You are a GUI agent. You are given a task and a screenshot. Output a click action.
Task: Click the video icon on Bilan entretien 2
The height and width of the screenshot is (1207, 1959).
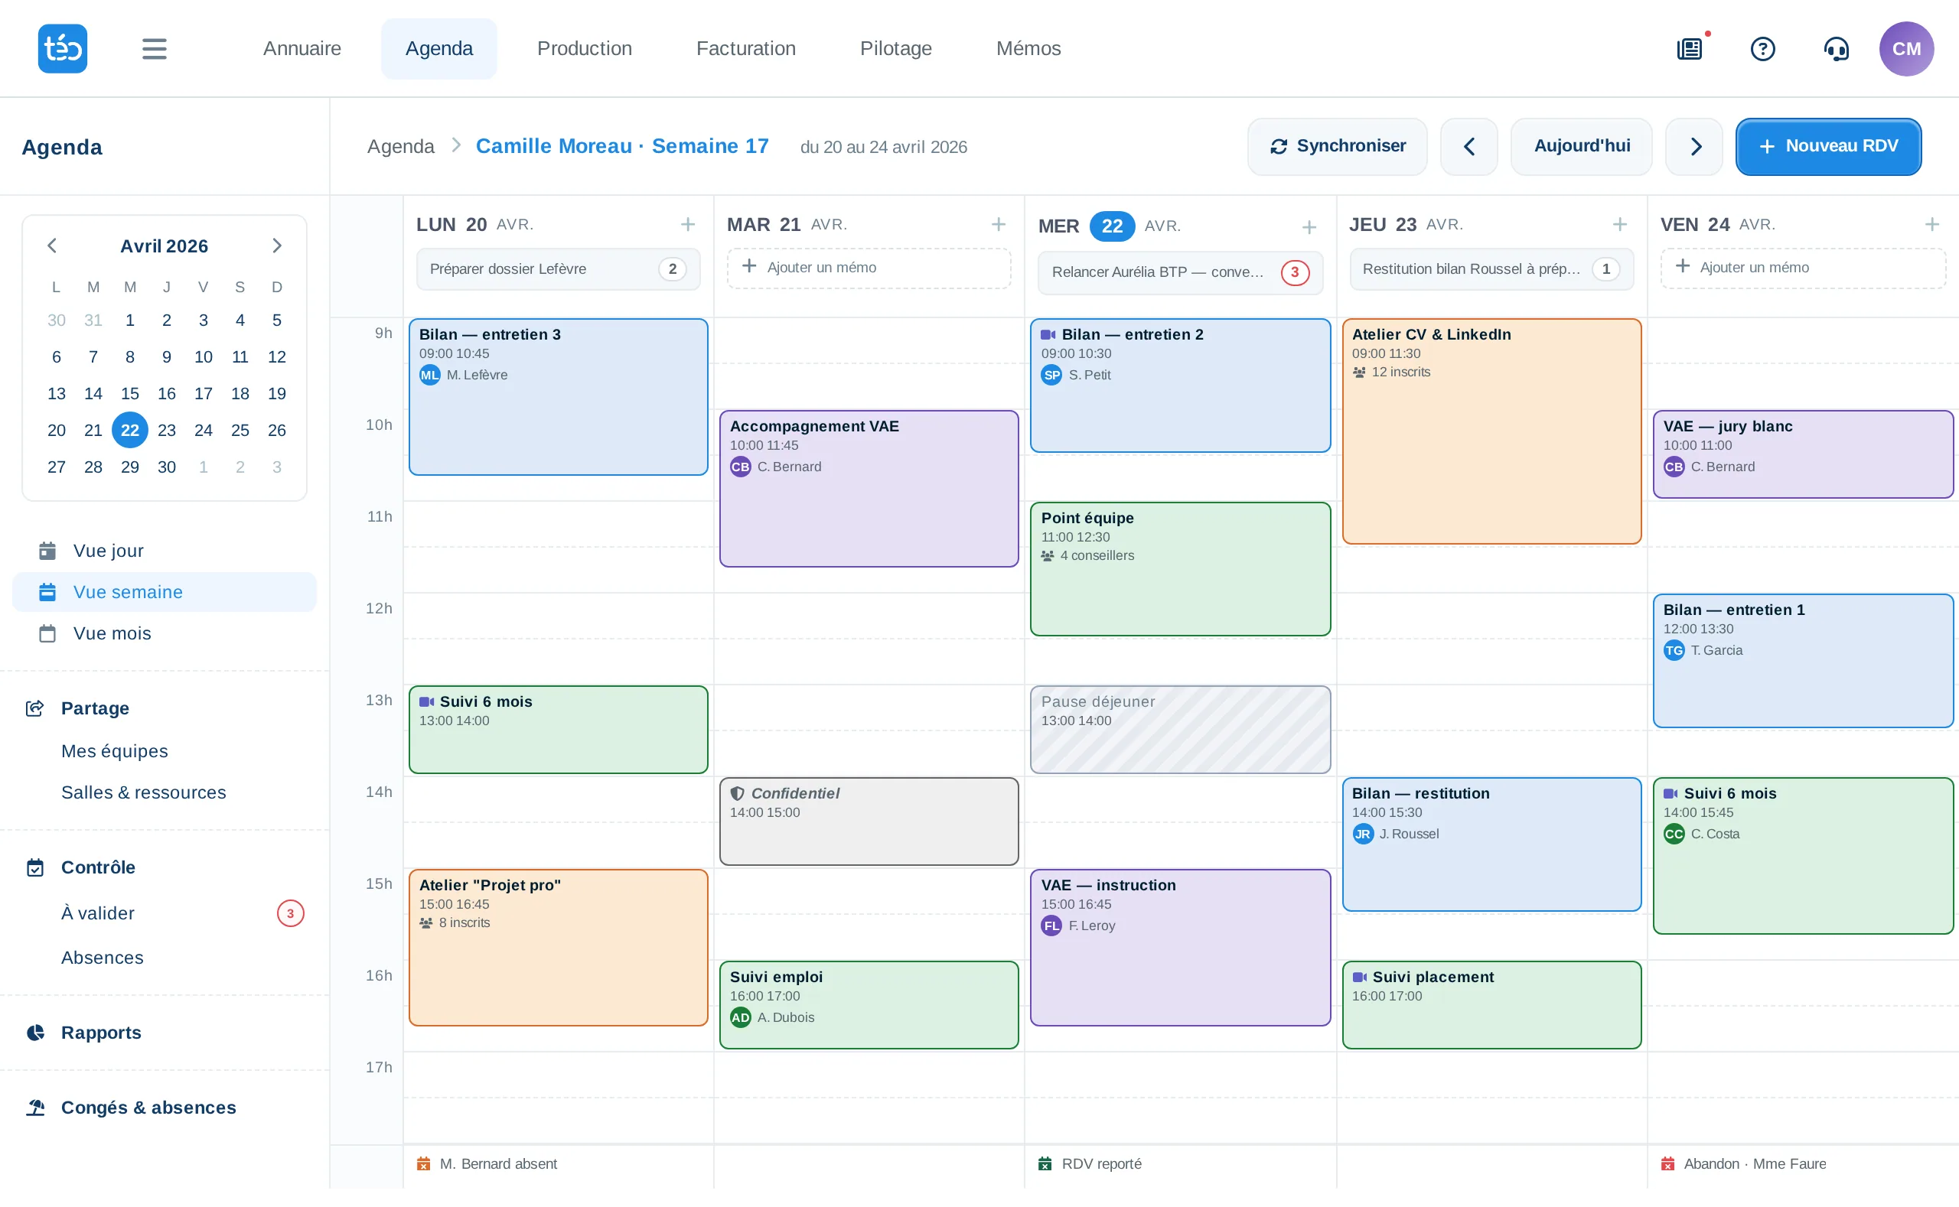[1048, 334]
